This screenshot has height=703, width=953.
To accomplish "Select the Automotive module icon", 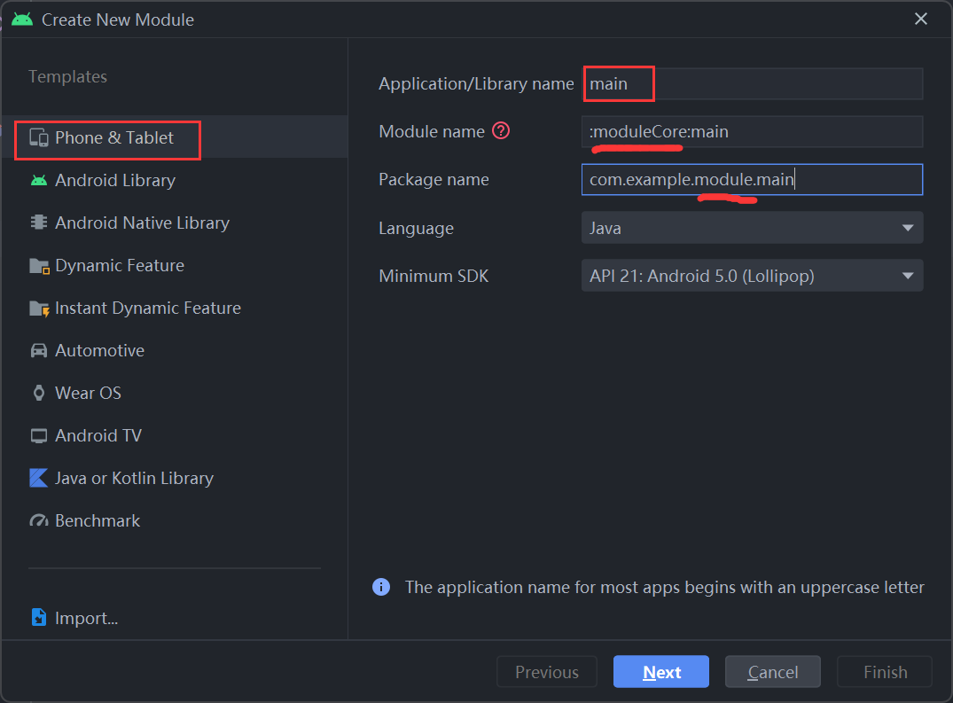I will (37, 350).
